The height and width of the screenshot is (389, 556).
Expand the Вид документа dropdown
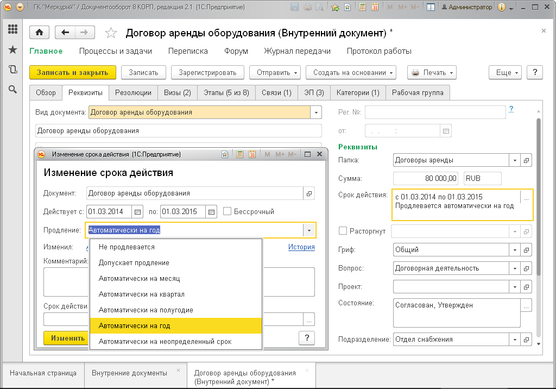click(x=315, y=112)
